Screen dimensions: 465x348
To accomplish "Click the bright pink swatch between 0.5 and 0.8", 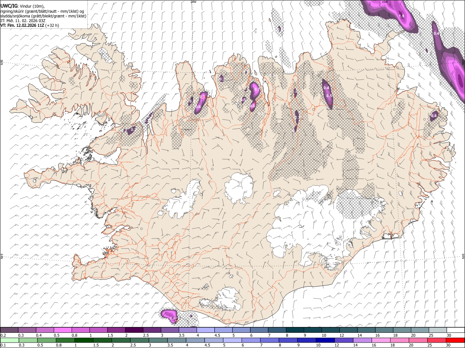I will pos(63,330).
